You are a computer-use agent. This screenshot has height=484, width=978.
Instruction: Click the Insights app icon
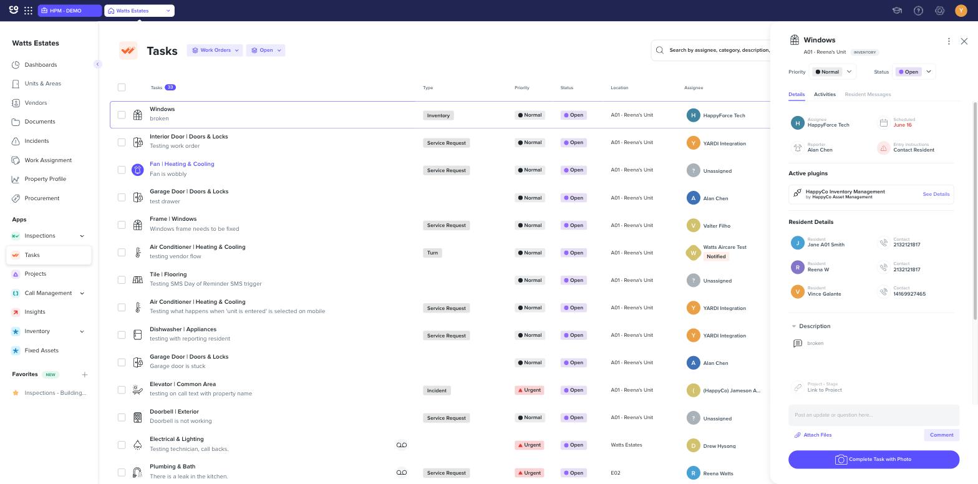[16, 312]
